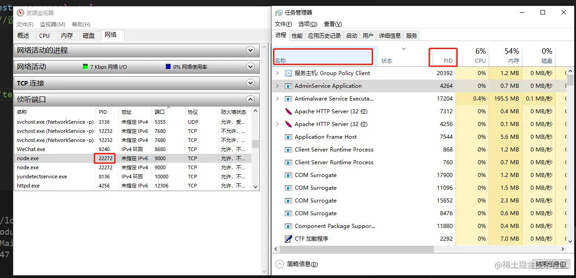Click the green 网络 I/O indicator square
Image resolution: width=576 pixels, height=278 pixels.
(85, 67)
